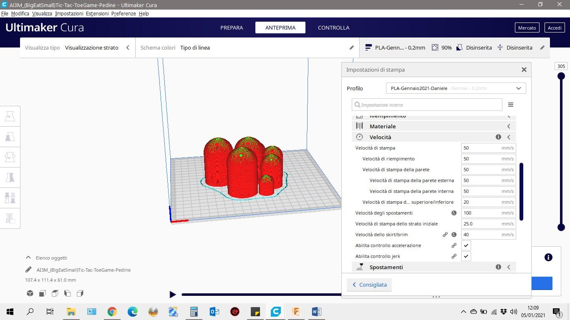Click the info icon in the Velocità header

pos(498,137)
